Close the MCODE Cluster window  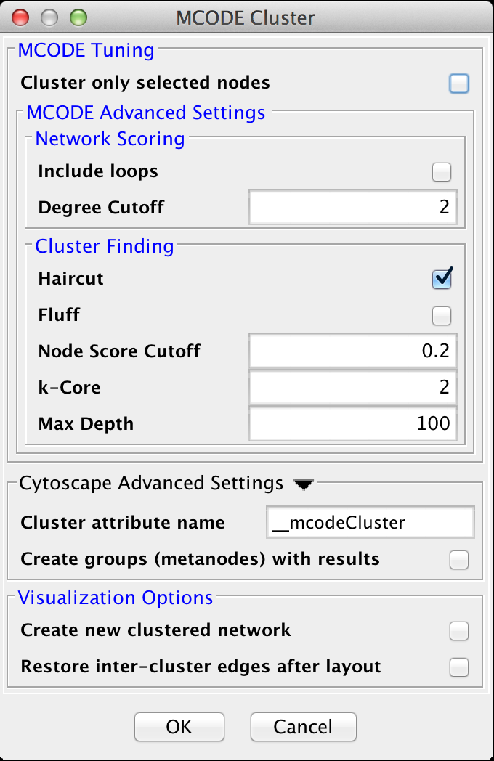(x=20, y=17)
